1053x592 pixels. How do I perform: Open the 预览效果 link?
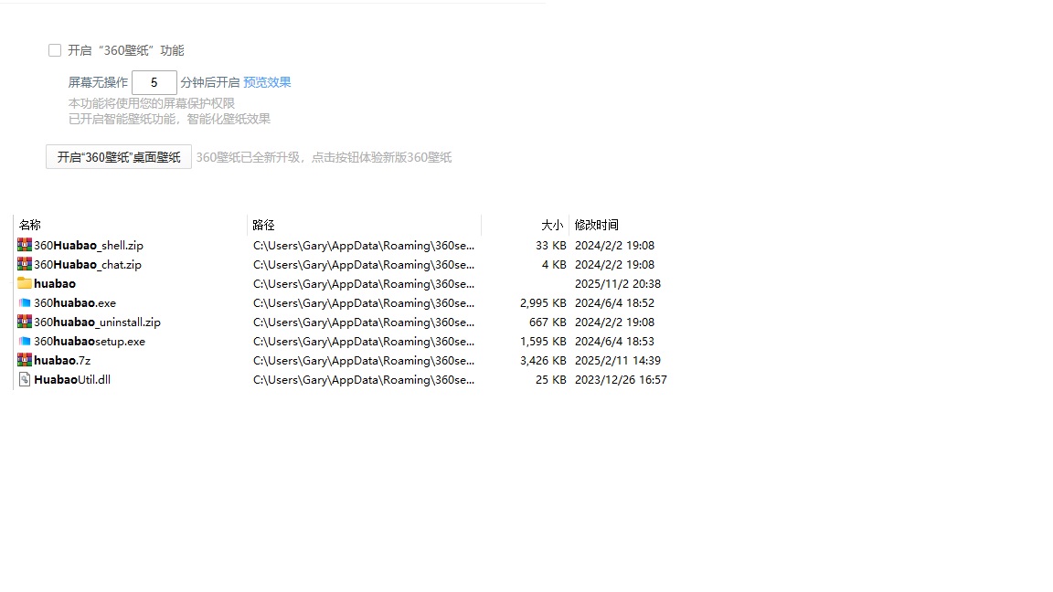click(267, 82)
